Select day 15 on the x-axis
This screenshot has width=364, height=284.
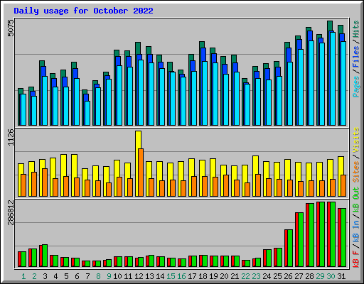point(171,276)
